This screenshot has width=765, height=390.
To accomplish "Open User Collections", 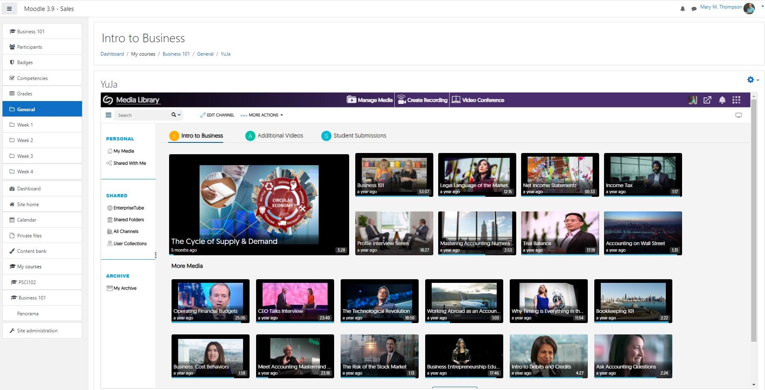I will tap(127, 243).
